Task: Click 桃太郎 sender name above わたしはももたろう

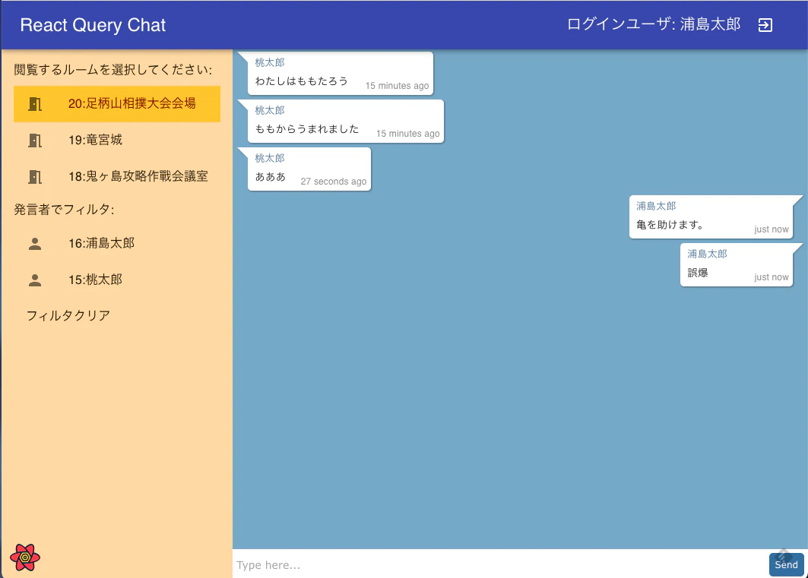Action: 270,63
